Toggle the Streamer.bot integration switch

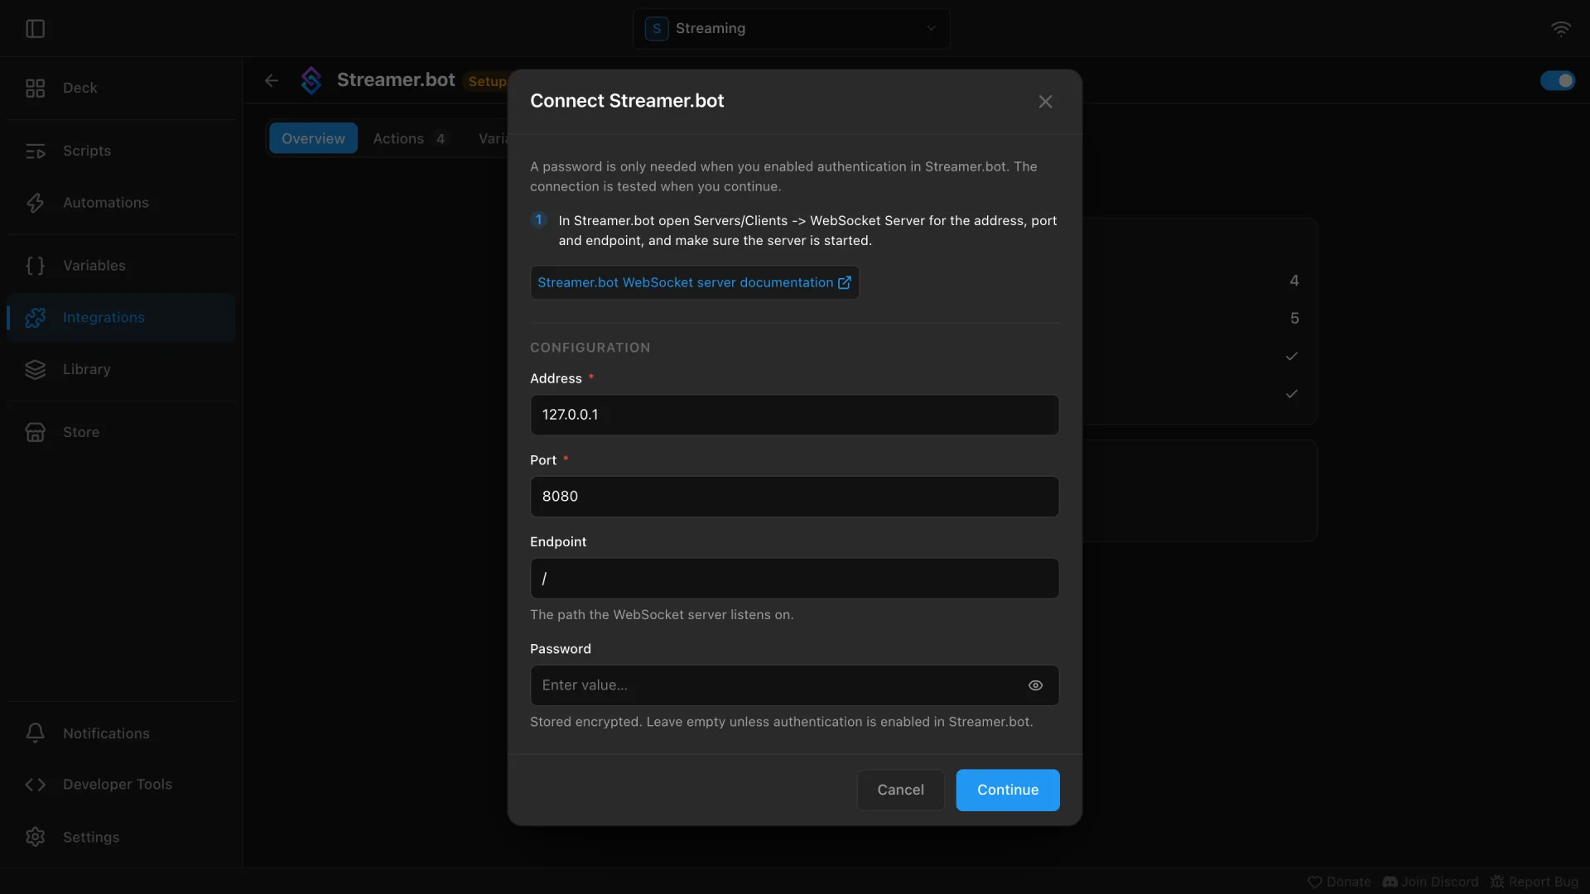(1558, 80)
